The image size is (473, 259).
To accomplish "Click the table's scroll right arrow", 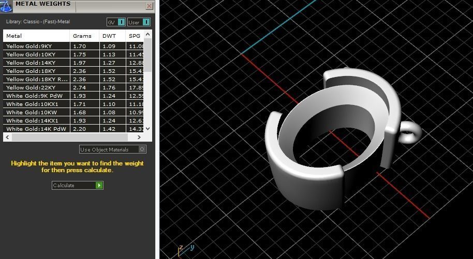I will [x=139, y=137].
